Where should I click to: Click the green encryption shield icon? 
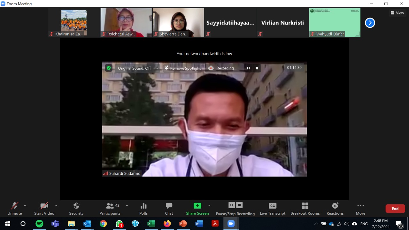(x=109, y=68)
